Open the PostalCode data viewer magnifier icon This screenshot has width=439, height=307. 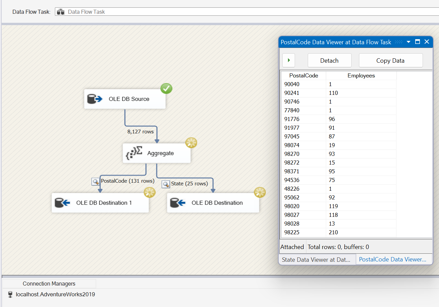(x=96, y=181)
